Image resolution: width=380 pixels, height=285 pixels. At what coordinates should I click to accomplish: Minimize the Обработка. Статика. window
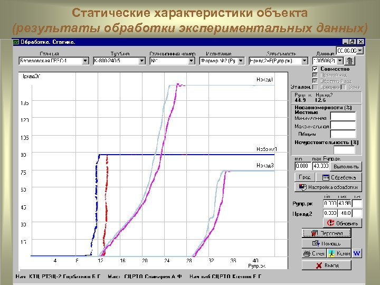(x=345, y=42)
